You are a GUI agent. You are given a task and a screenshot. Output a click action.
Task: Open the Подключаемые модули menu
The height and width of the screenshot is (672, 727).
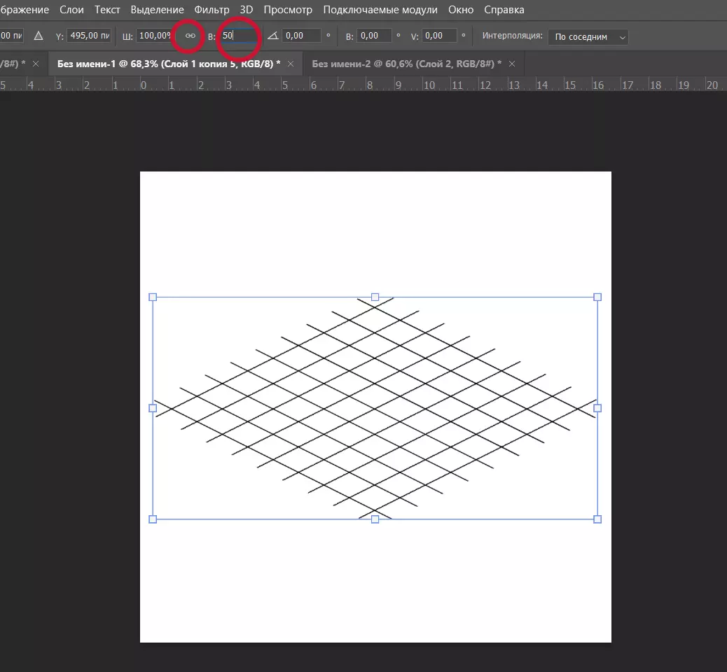(x=380, y=10)
